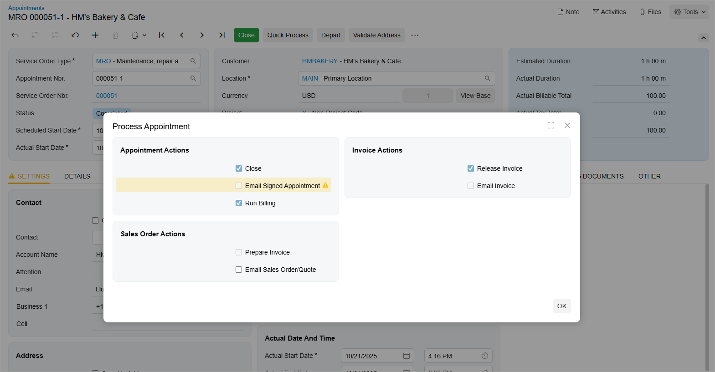The height and width of the screenshot is (372, 715).
Task: Go to previous record arrow
Action: tap(182, 35)
